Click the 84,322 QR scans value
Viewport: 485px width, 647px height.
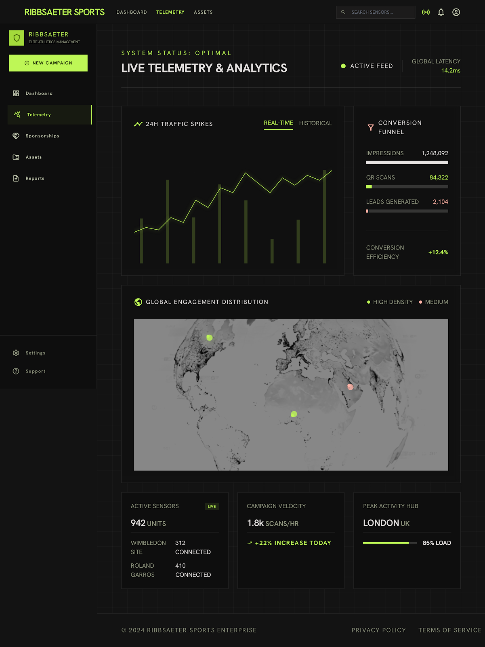[x=439, y=178]
